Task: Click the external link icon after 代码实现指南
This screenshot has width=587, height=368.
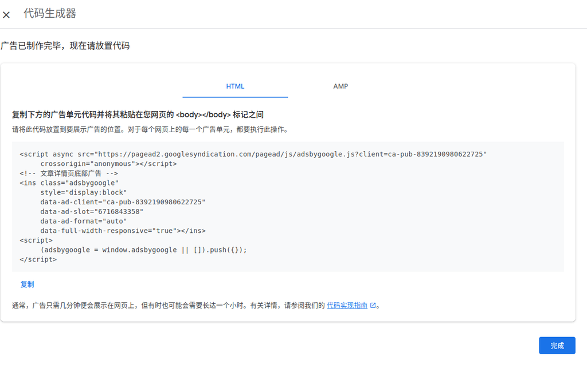Action: tap(373, 305)
